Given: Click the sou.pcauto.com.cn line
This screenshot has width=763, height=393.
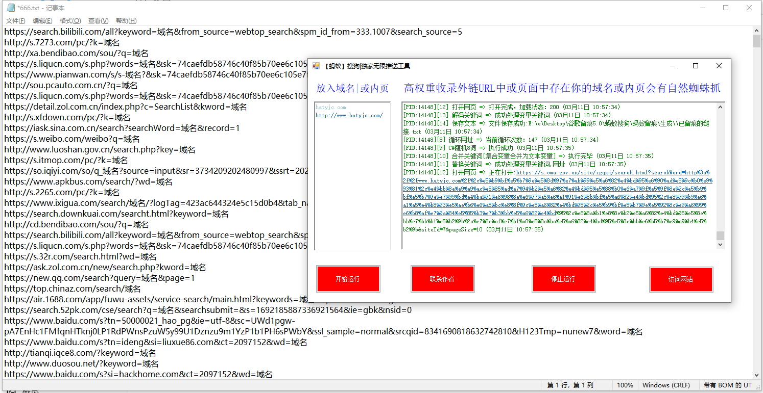Looking at the screenshot, I should pyautogui.click(x=71, y=85).
